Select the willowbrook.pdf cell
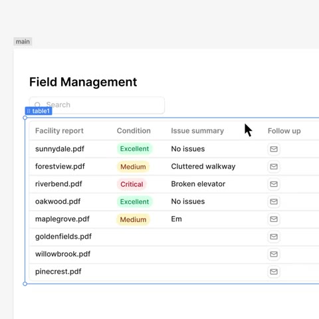This screenshot has width=319, height=319. click(62, 254)
